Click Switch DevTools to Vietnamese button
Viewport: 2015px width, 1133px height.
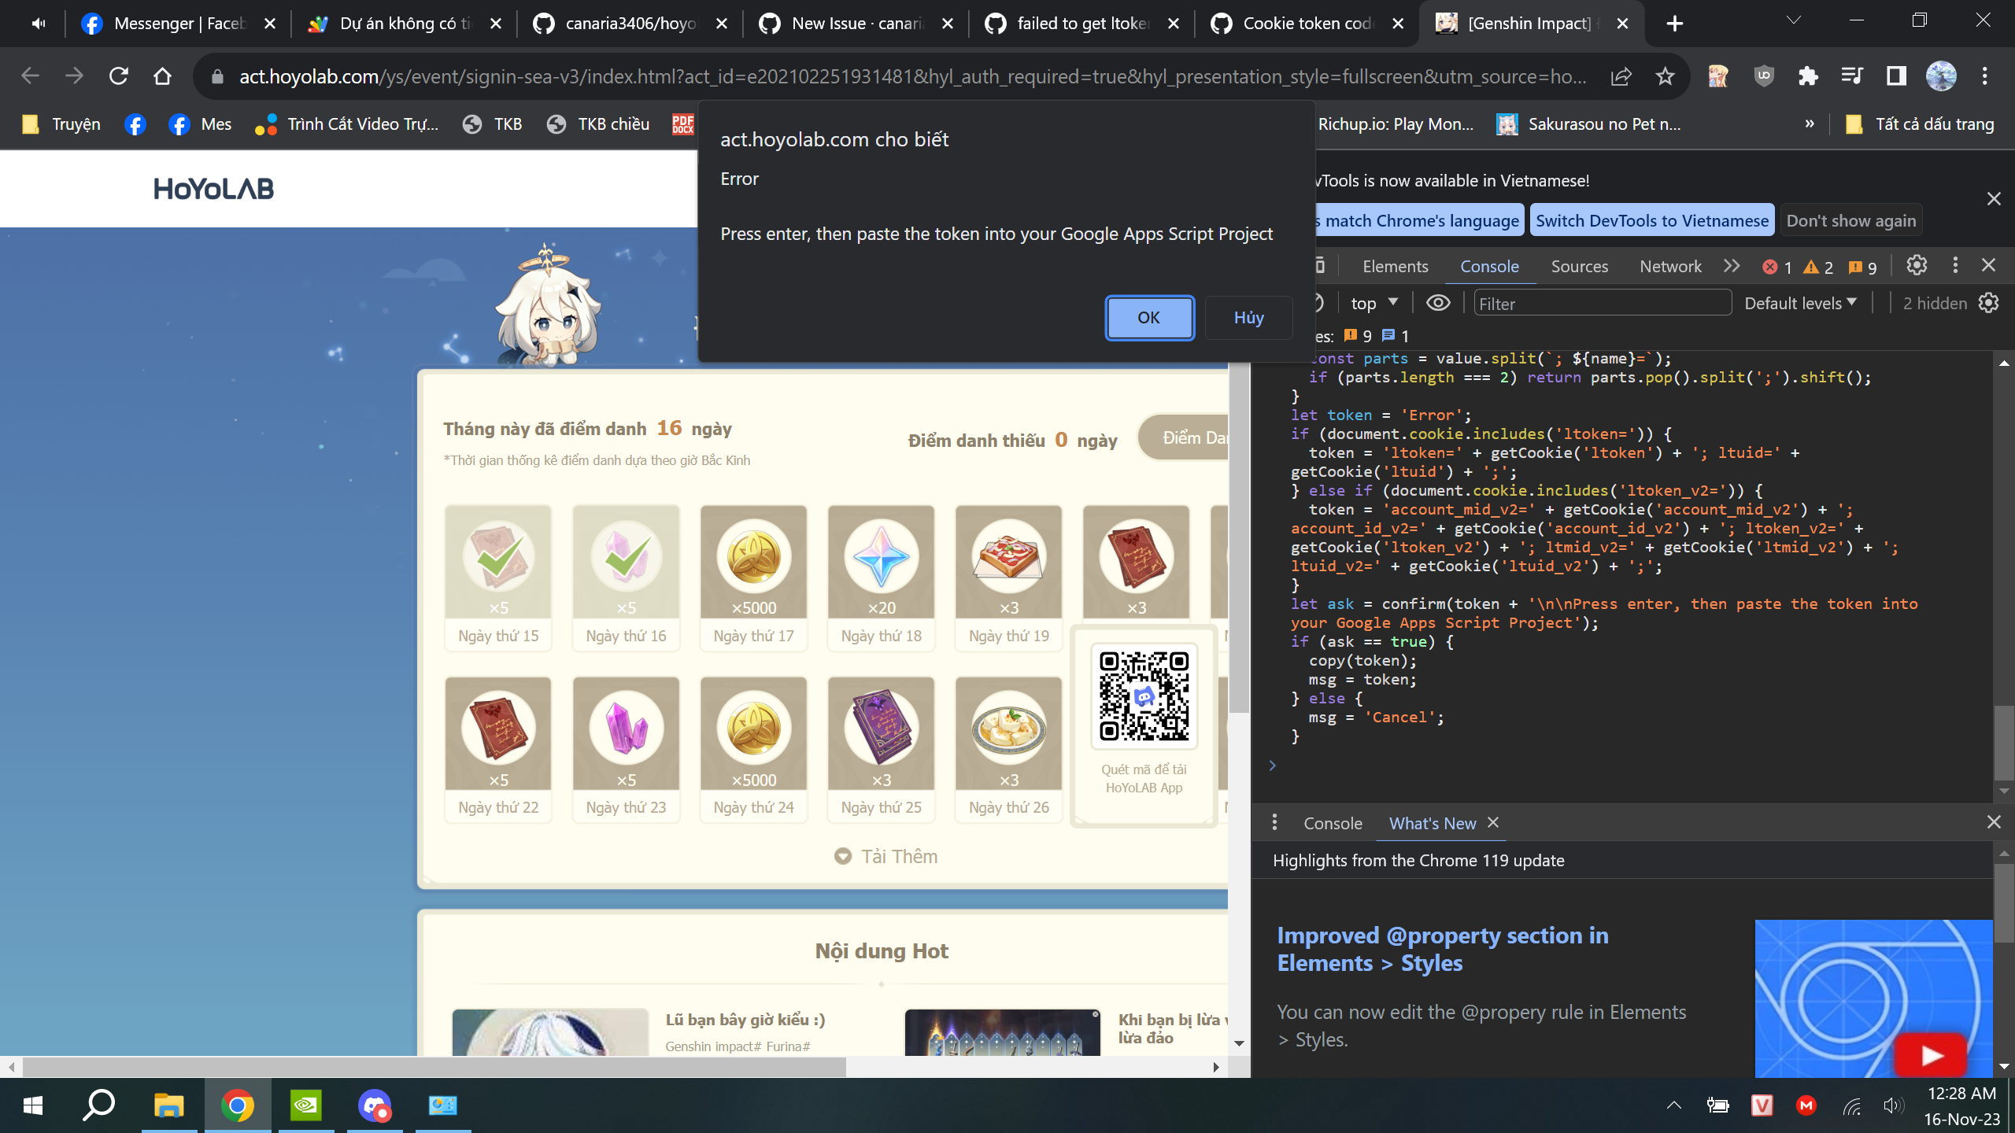coord(1651,221)
